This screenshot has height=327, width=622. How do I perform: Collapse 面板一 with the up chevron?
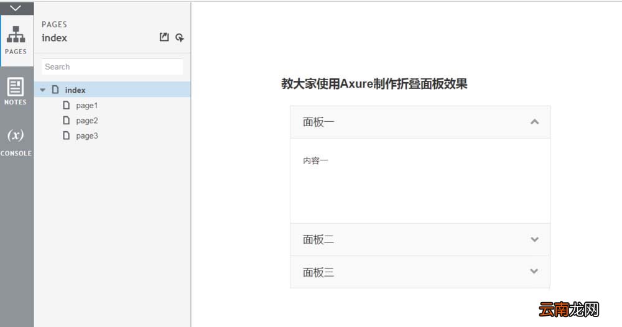(535, 122)
